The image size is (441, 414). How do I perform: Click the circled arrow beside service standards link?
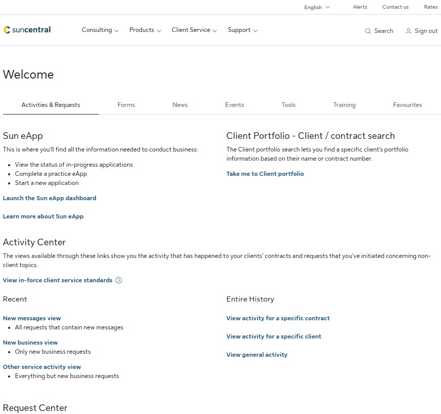pyautogui.click(x=118, y=280)
